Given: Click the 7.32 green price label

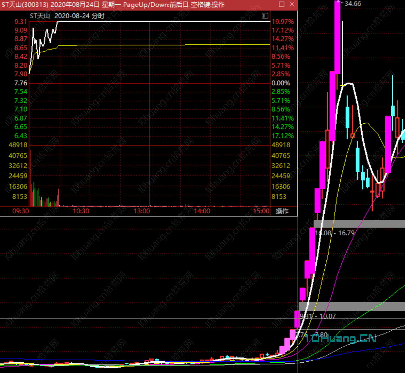Looking at the screenshot, I should coord(21,101).
